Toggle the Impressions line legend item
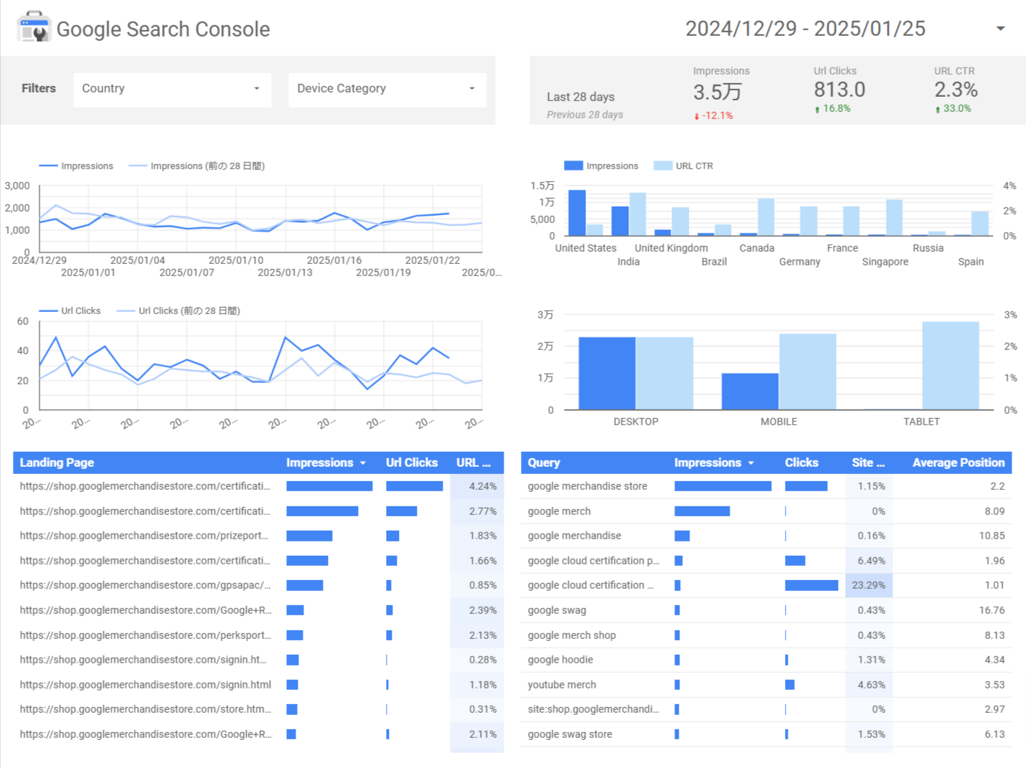1026x768 pixels. (x=76, y=166)
